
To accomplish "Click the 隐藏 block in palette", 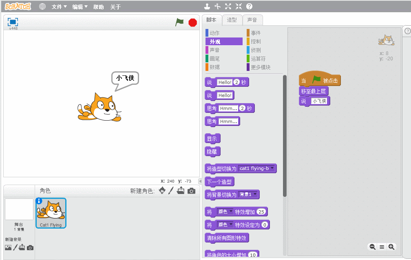I will point(212,152).
